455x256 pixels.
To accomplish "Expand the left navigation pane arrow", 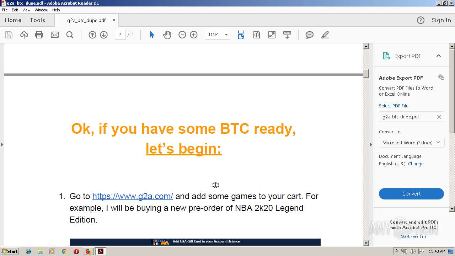I will [2, 144].
